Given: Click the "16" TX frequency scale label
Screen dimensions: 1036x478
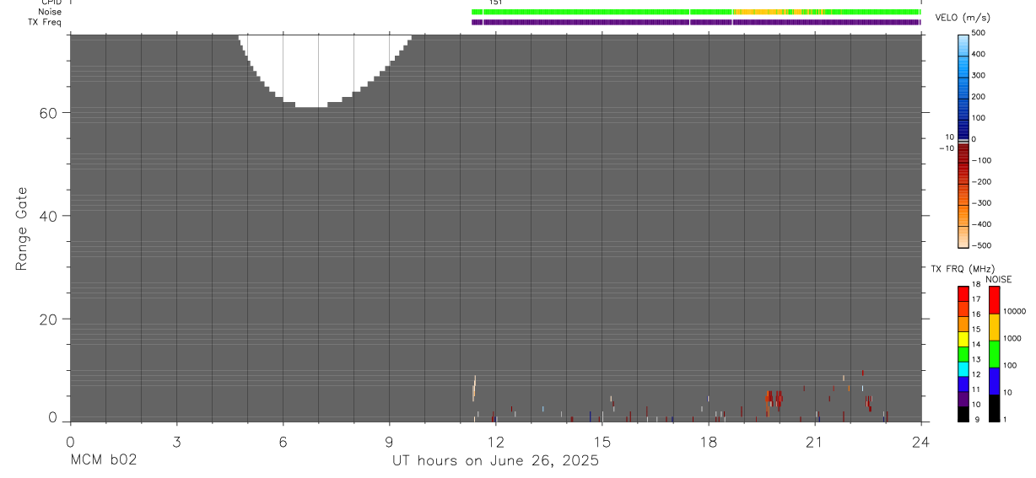Looking at the screenshot, I should pos(976,314).
